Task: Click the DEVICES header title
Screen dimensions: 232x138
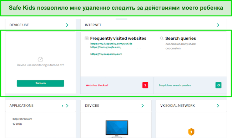Action: click(x=92, y=106)
